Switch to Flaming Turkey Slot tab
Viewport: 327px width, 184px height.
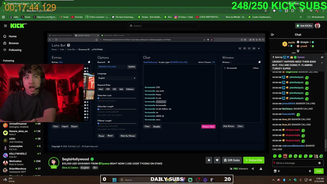pyautogui.click(x=61, y=35)
